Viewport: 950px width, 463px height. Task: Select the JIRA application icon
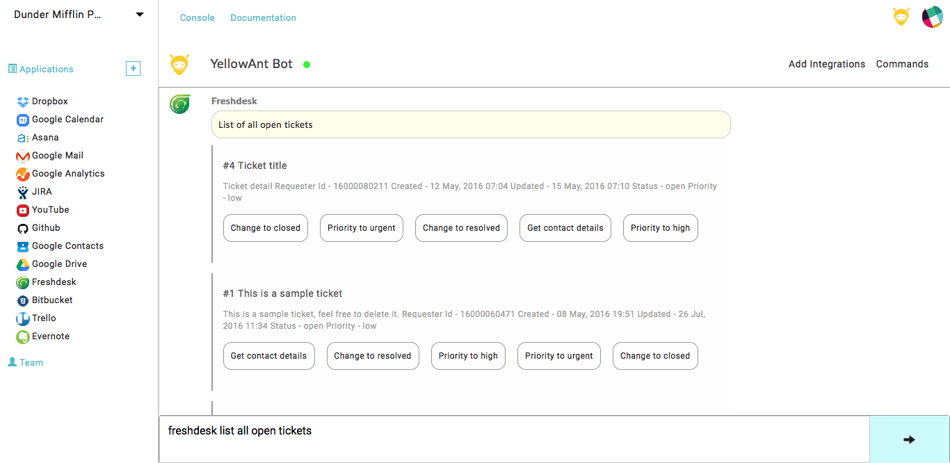(x=22, y=191)
